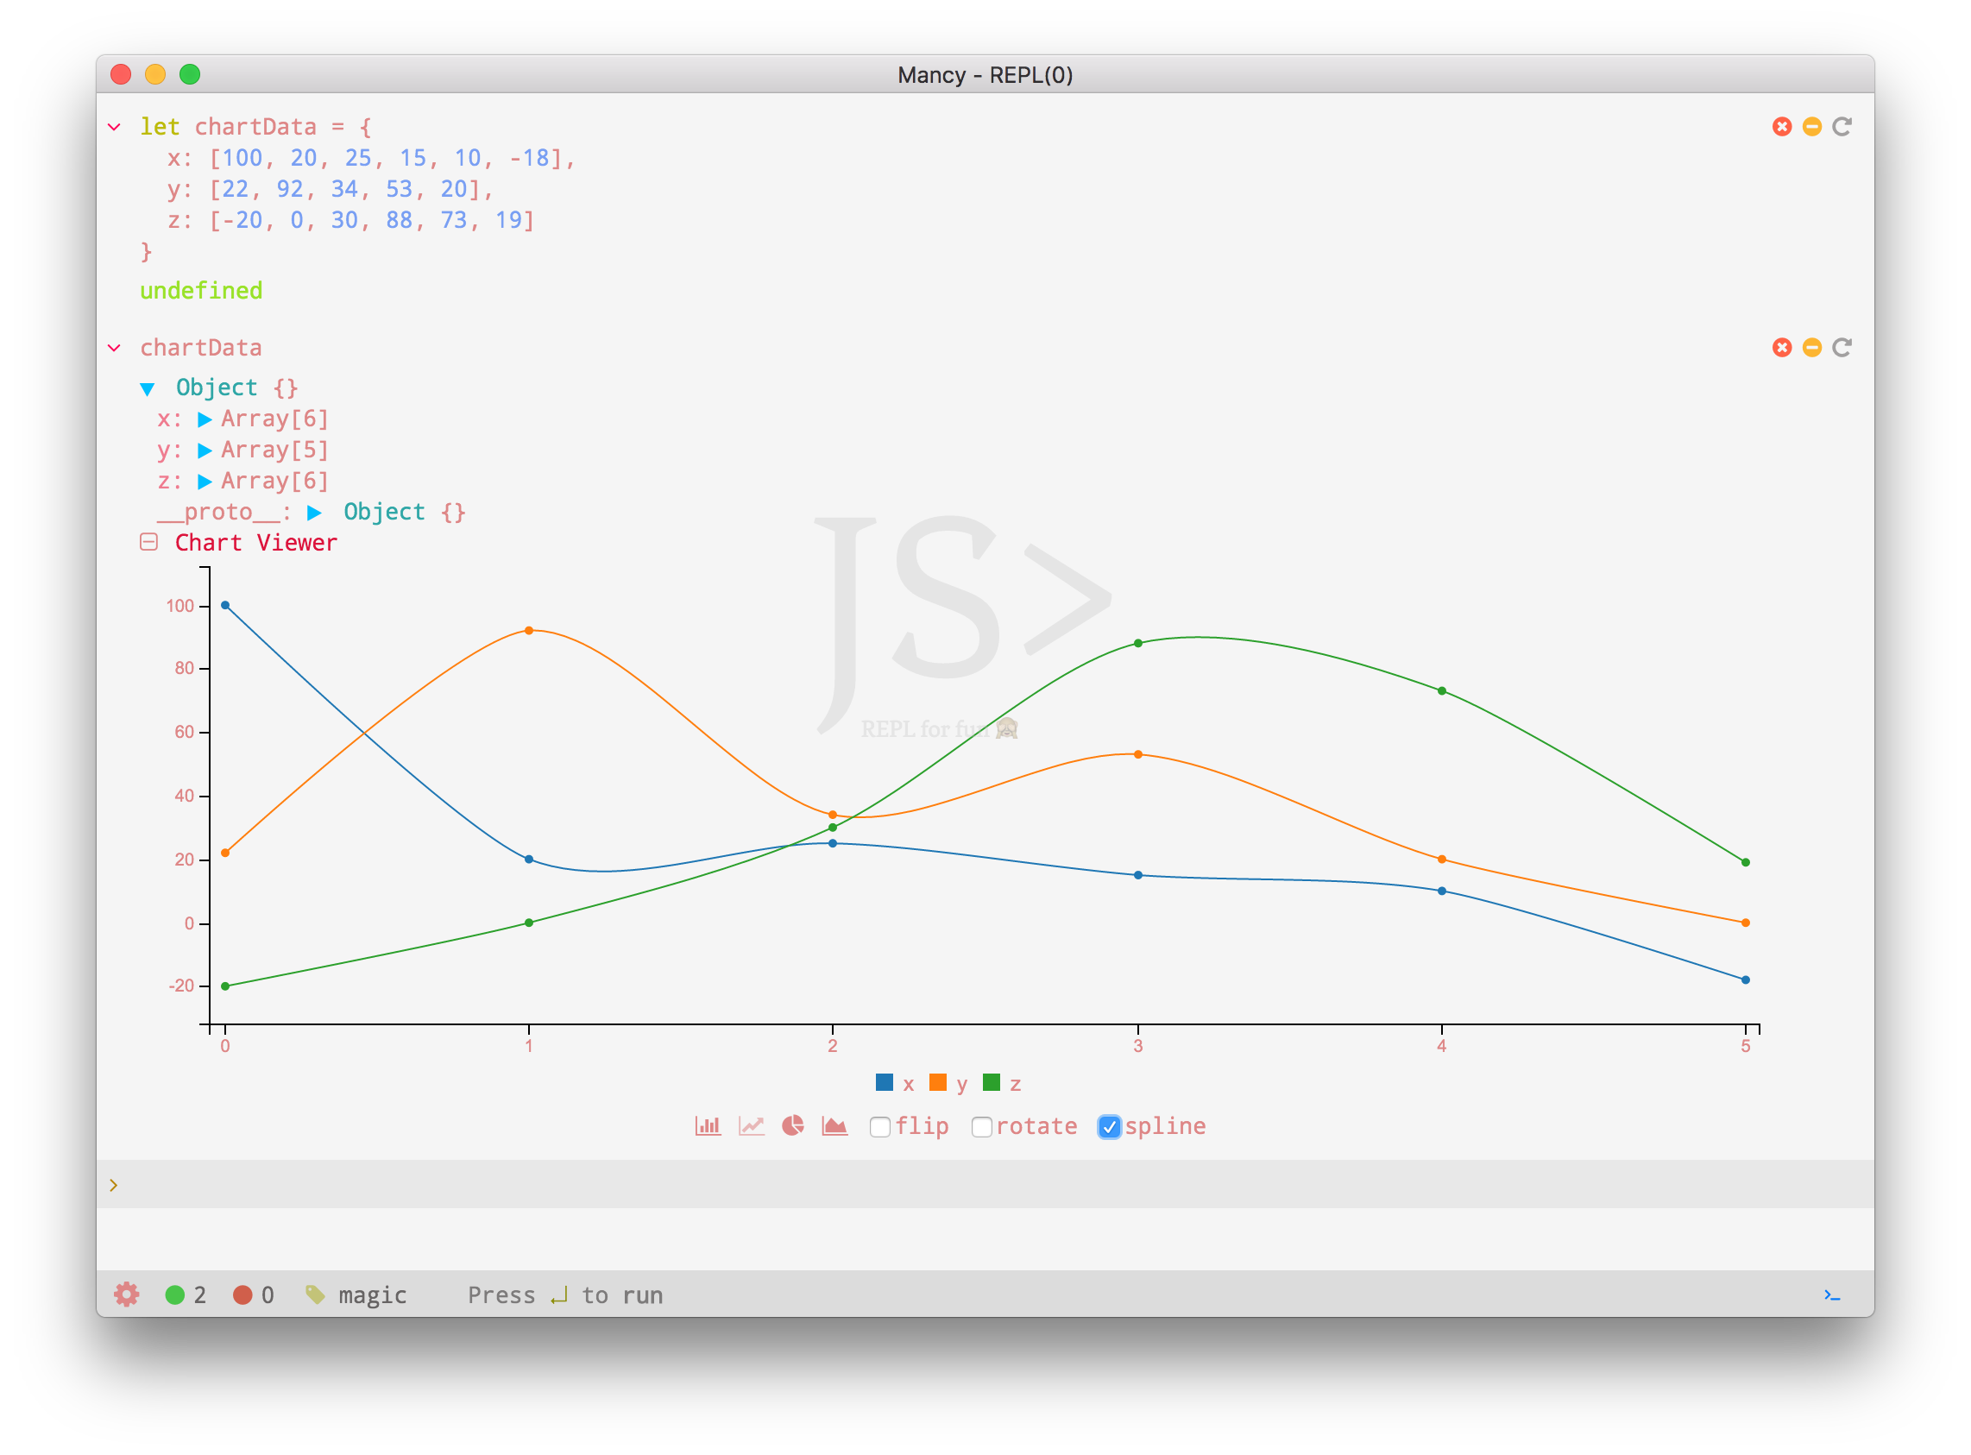The width and height of the screenshot is (1971, 1455).
Task: Enable the rotate checkbox
Action: click(981, 1127)
